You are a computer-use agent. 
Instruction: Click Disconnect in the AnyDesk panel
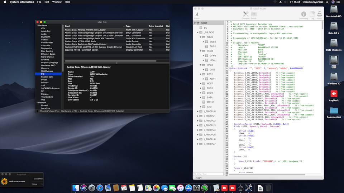pos(38,179)
